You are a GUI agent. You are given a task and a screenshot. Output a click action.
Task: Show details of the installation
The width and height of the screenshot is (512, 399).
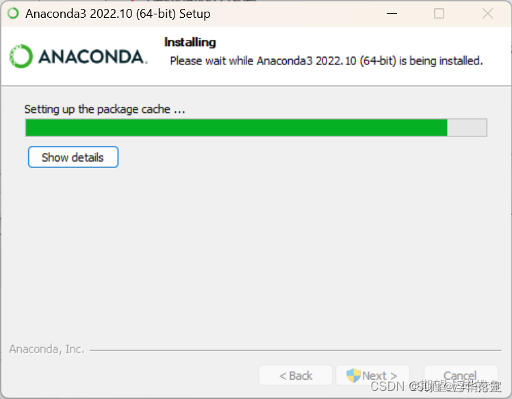click(x=73, y=157)
